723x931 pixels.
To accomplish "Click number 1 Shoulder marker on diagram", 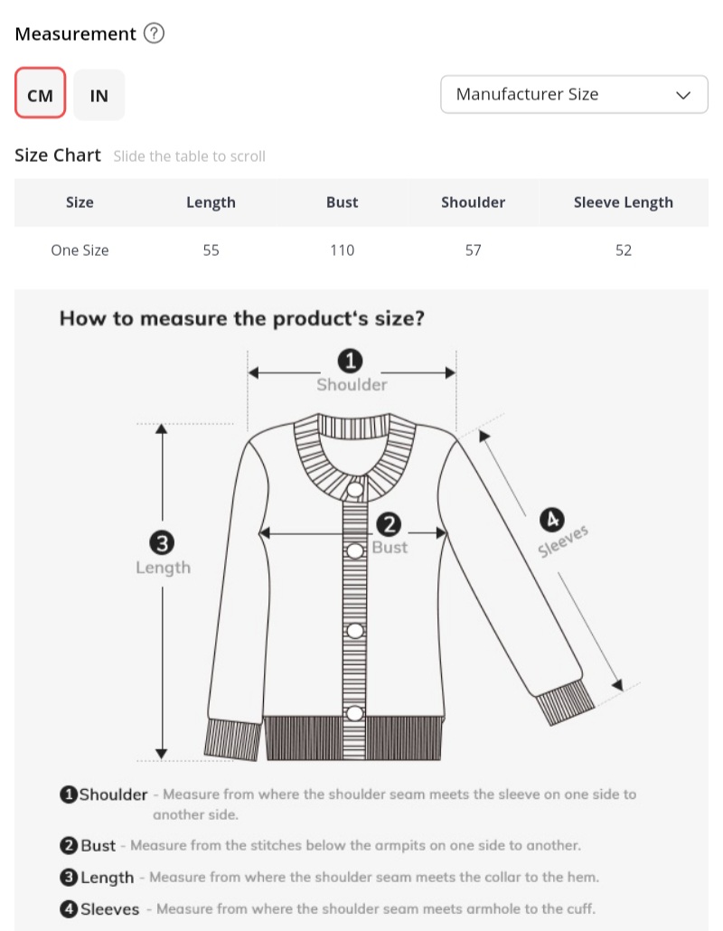I will point(351,362).
